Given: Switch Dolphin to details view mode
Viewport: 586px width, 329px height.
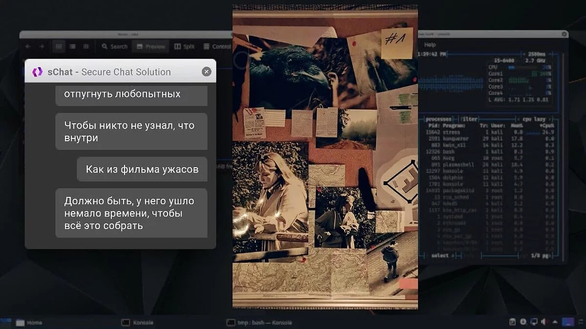Looking at the screenshot, I should (86, 46).
